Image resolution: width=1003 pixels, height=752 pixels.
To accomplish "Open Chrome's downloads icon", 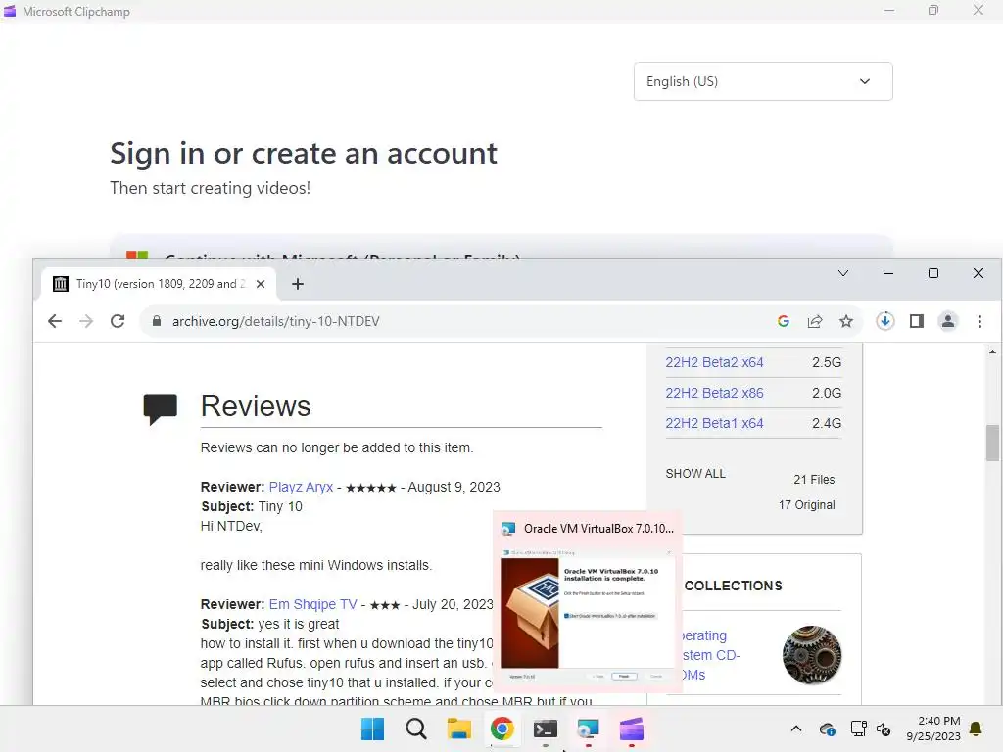I will (x=885, y=321).
